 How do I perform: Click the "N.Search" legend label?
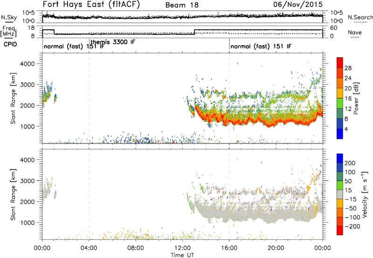pos(360,17)
